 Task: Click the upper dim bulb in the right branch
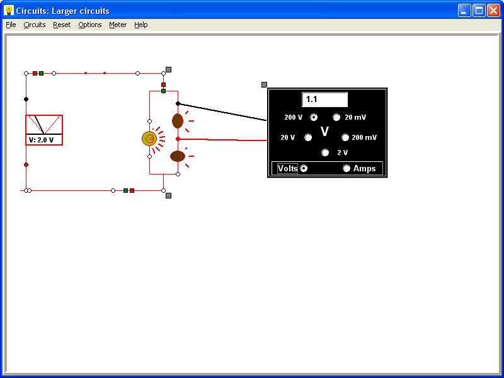[178, 121]
